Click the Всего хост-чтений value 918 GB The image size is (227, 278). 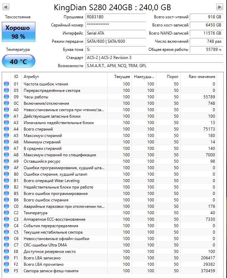point(207,17)
